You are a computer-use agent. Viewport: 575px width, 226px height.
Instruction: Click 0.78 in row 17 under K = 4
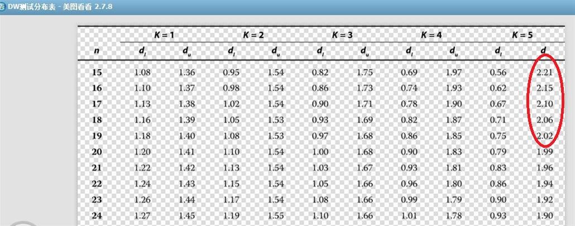tap(409, 104)
